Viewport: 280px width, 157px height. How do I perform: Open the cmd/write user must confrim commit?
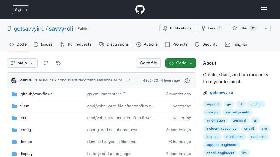[x=121, y=118]
